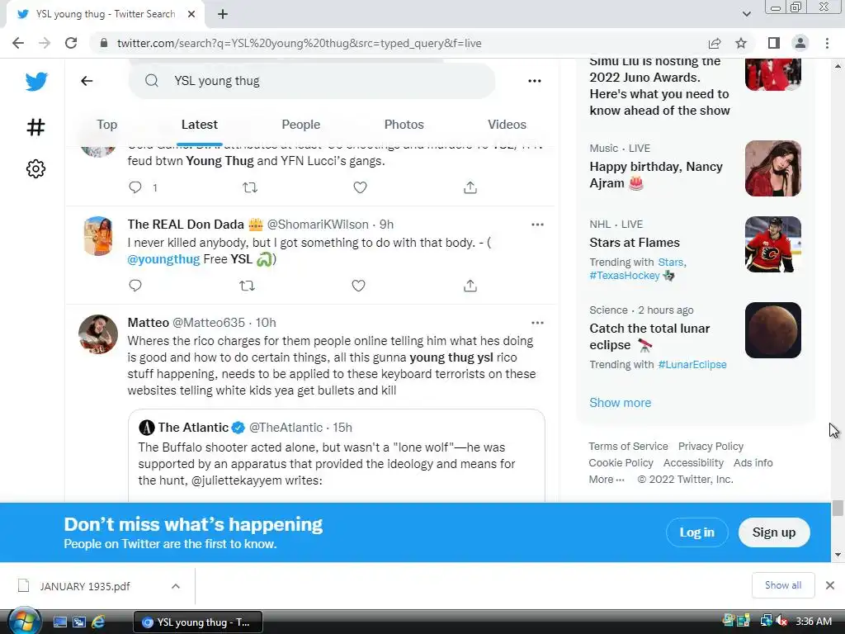Switch to the Top tab
The height and width of the screenshot is (634, 845).
(x=106, y=125)
